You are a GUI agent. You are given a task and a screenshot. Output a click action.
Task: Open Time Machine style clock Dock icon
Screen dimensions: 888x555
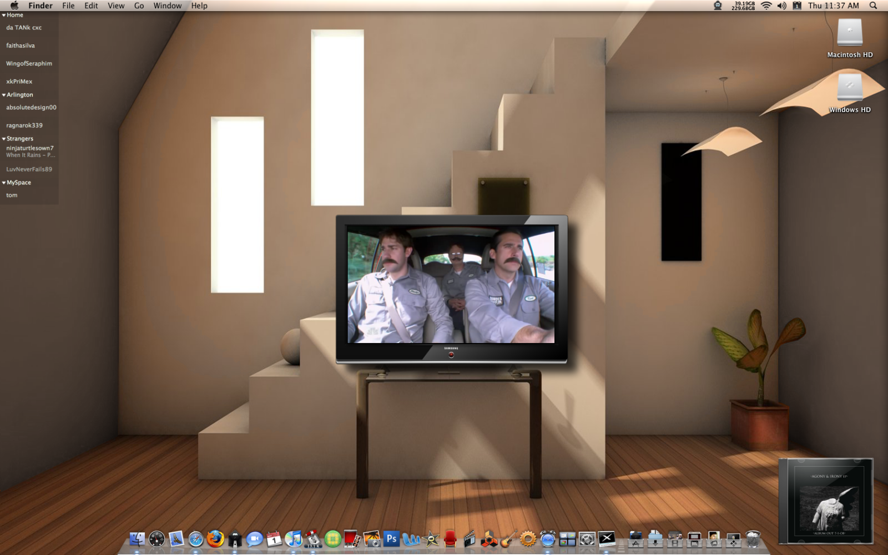548,538
